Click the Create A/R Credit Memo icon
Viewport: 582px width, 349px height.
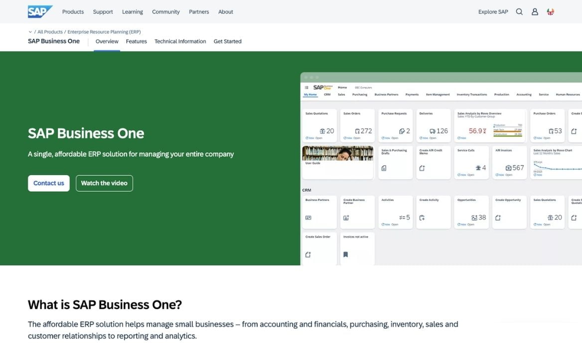point(422,168)
